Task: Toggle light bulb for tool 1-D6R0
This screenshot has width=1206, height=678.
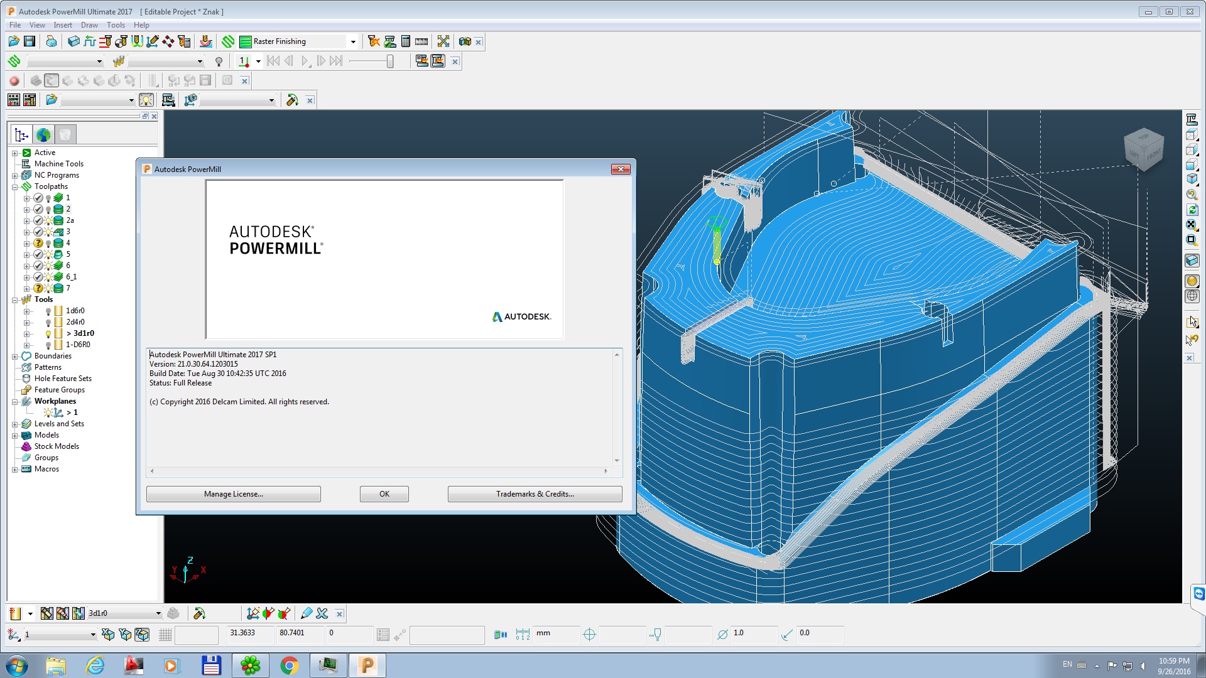Action: (x=48, y=345)
